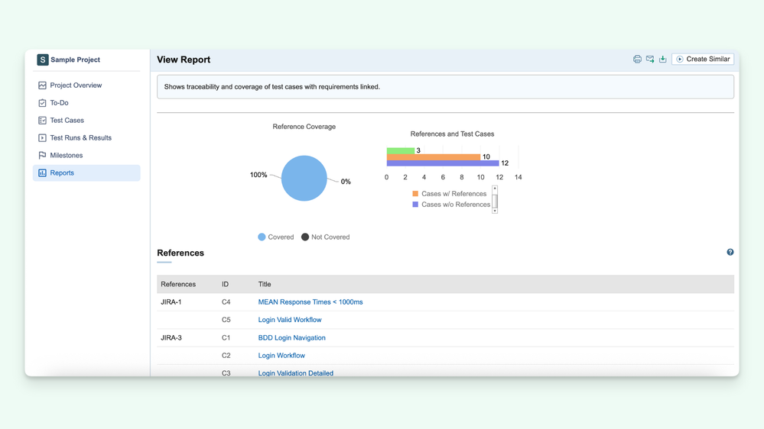Click the C5 ID cell

(226, 320)
